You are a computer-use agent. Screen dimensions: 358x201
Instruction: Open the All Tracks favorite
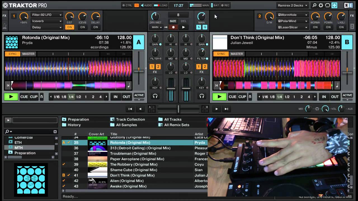(170, 119)
